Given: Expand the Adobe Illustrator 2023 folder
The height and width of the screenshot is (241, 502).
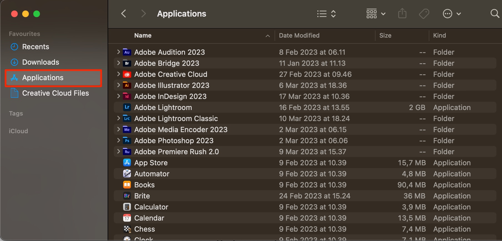Looking at the screenshot, I should [x=118, y=85].
